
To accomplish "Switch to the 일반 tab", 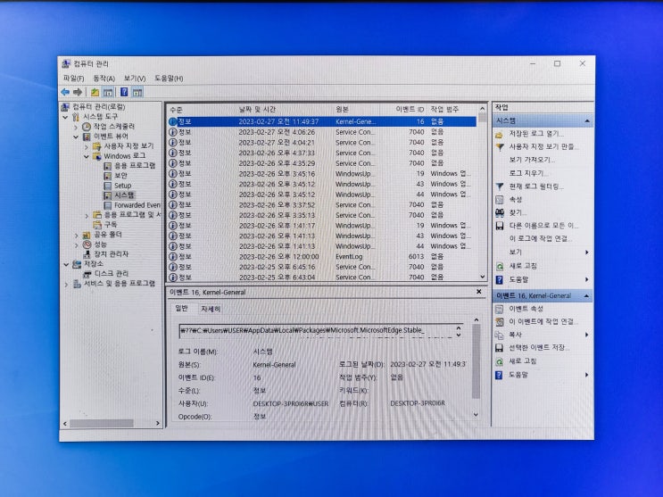I will click(181, 309).
